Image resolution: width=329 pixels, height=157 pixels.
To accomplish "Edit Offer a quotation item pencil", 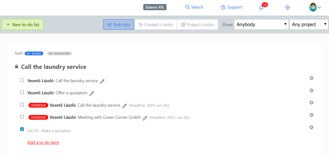I will [92, 93].
